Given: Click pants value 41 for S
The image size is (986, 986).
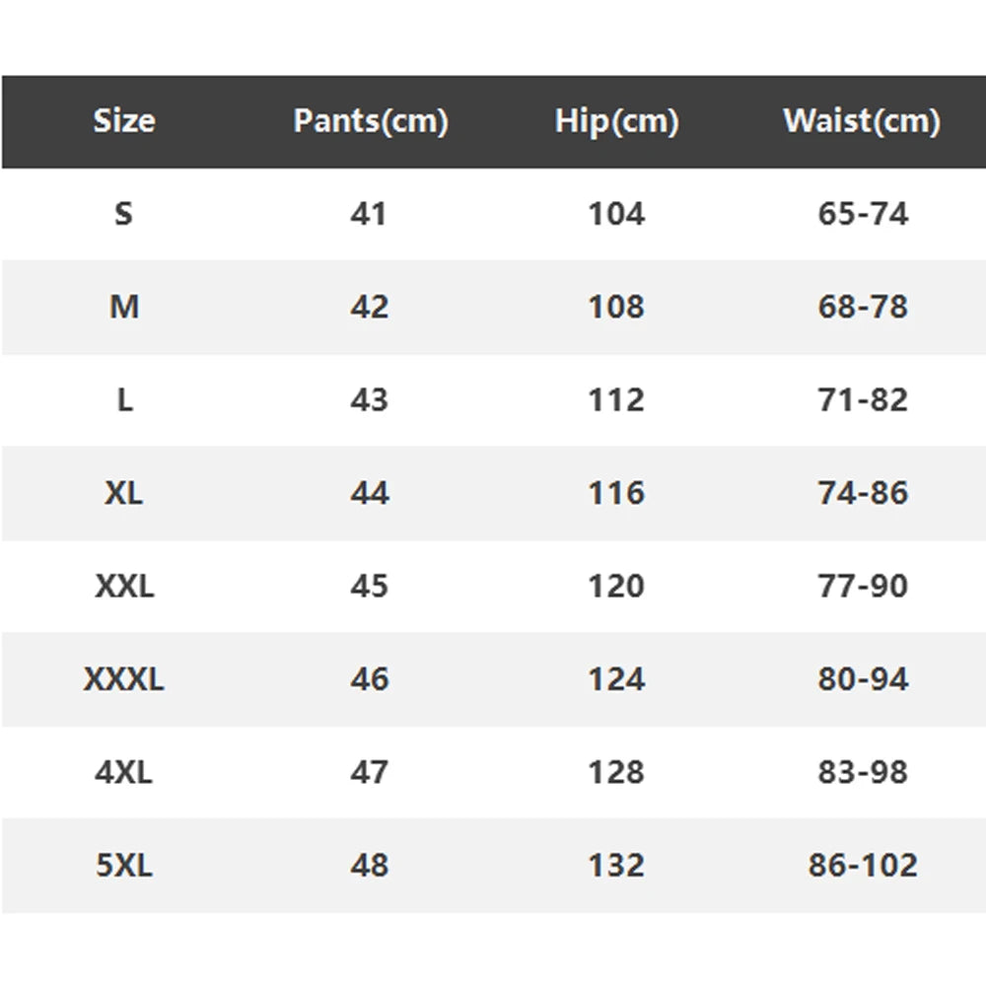Looking at the screenshot, I should tap(369, 214).
